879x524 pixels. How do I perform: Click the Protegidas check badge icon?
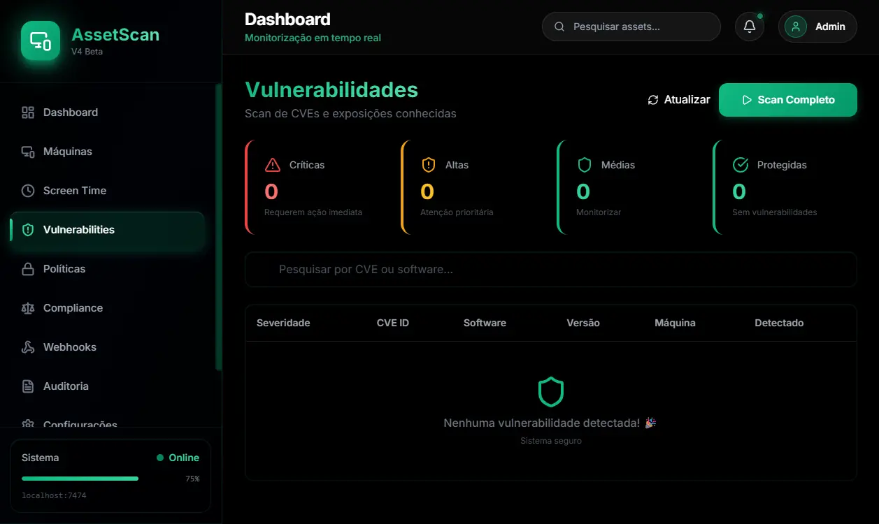click(x=741, y=165)
